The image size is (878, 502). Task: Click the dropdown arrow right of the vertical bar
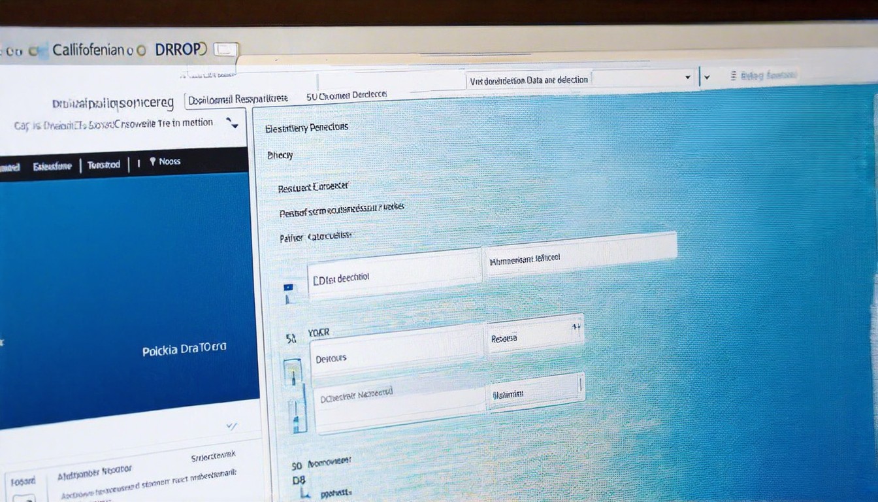[x=706, y=78]
